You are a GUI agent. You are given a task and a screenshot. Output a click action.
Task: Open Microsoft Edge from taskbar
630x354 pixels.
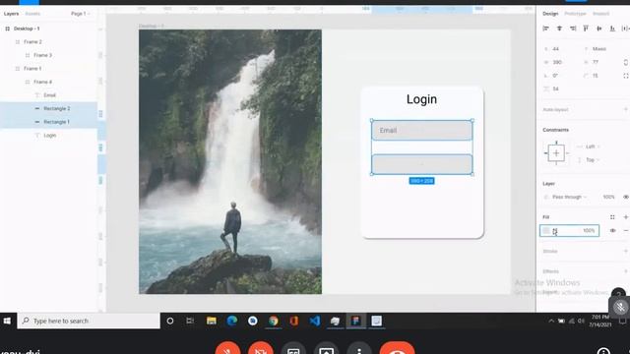point(232,322)
